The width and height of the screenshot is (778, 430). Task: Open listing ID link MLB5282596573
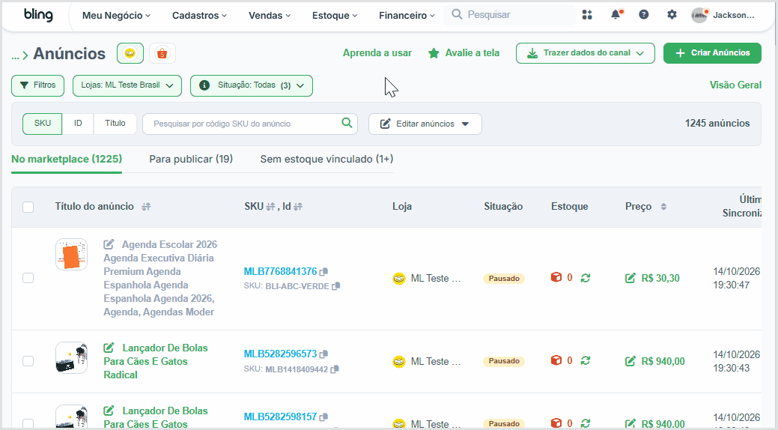click(280, 354)
